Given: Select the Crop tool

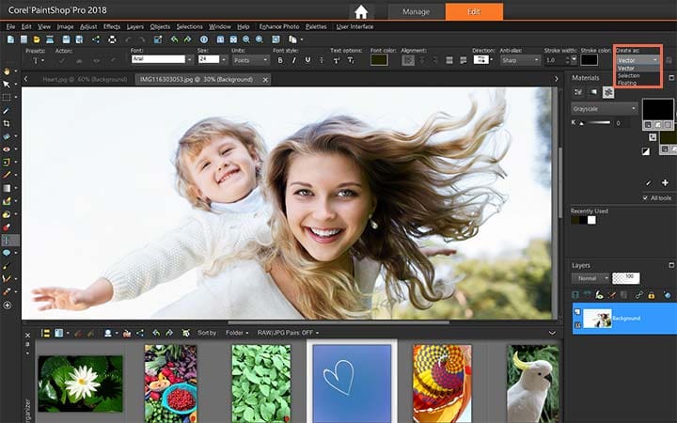Looking at the screenshot, I should pos(7,123).
